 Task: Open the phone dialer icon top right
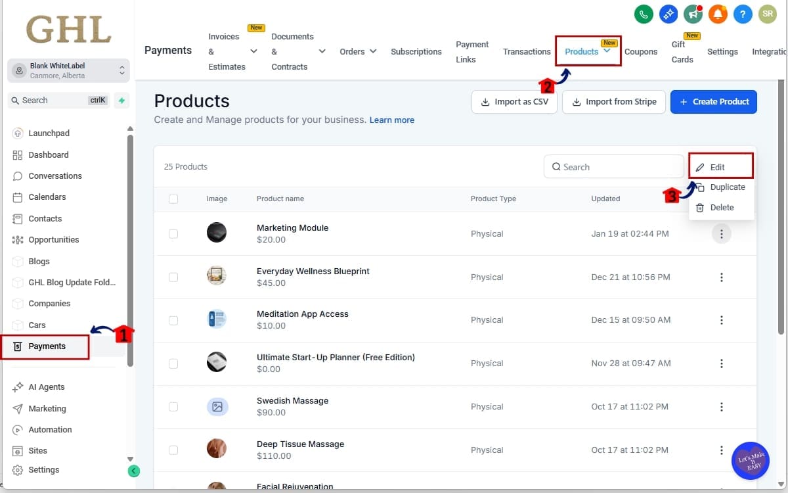[x=643, y=13]
